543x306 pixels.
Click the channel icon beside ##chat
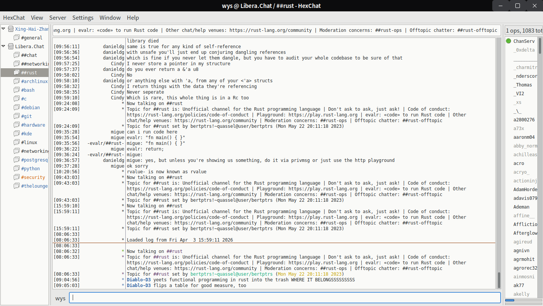click(17, 55)
